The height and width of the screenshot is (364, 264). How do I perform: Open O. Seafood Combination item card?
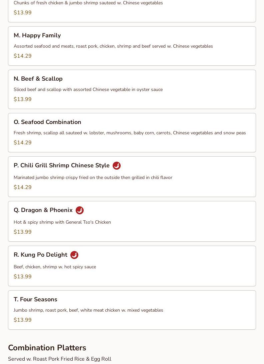tap(132, 133)
